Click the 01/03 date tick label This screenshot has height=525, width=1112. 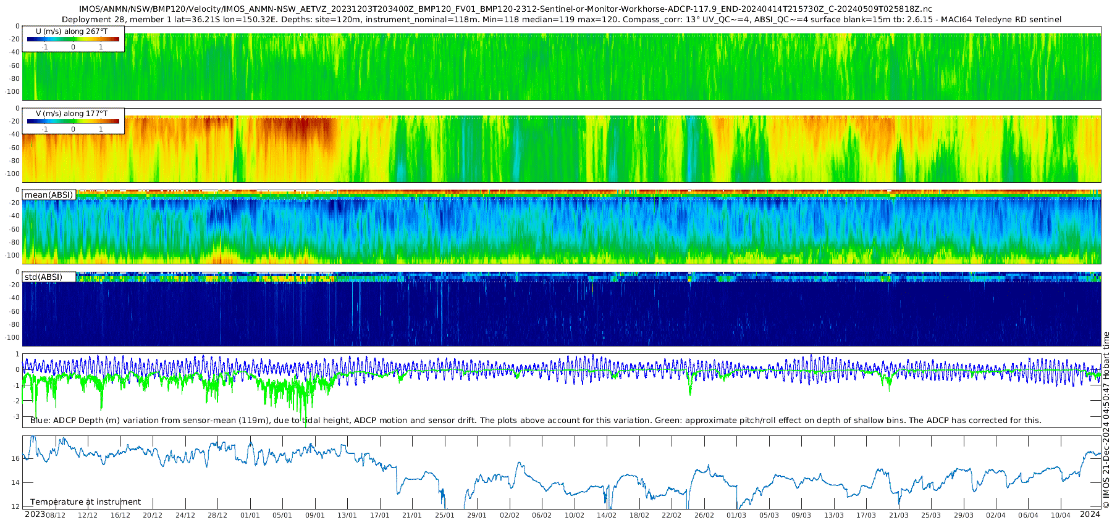click(x=736, y=515)
